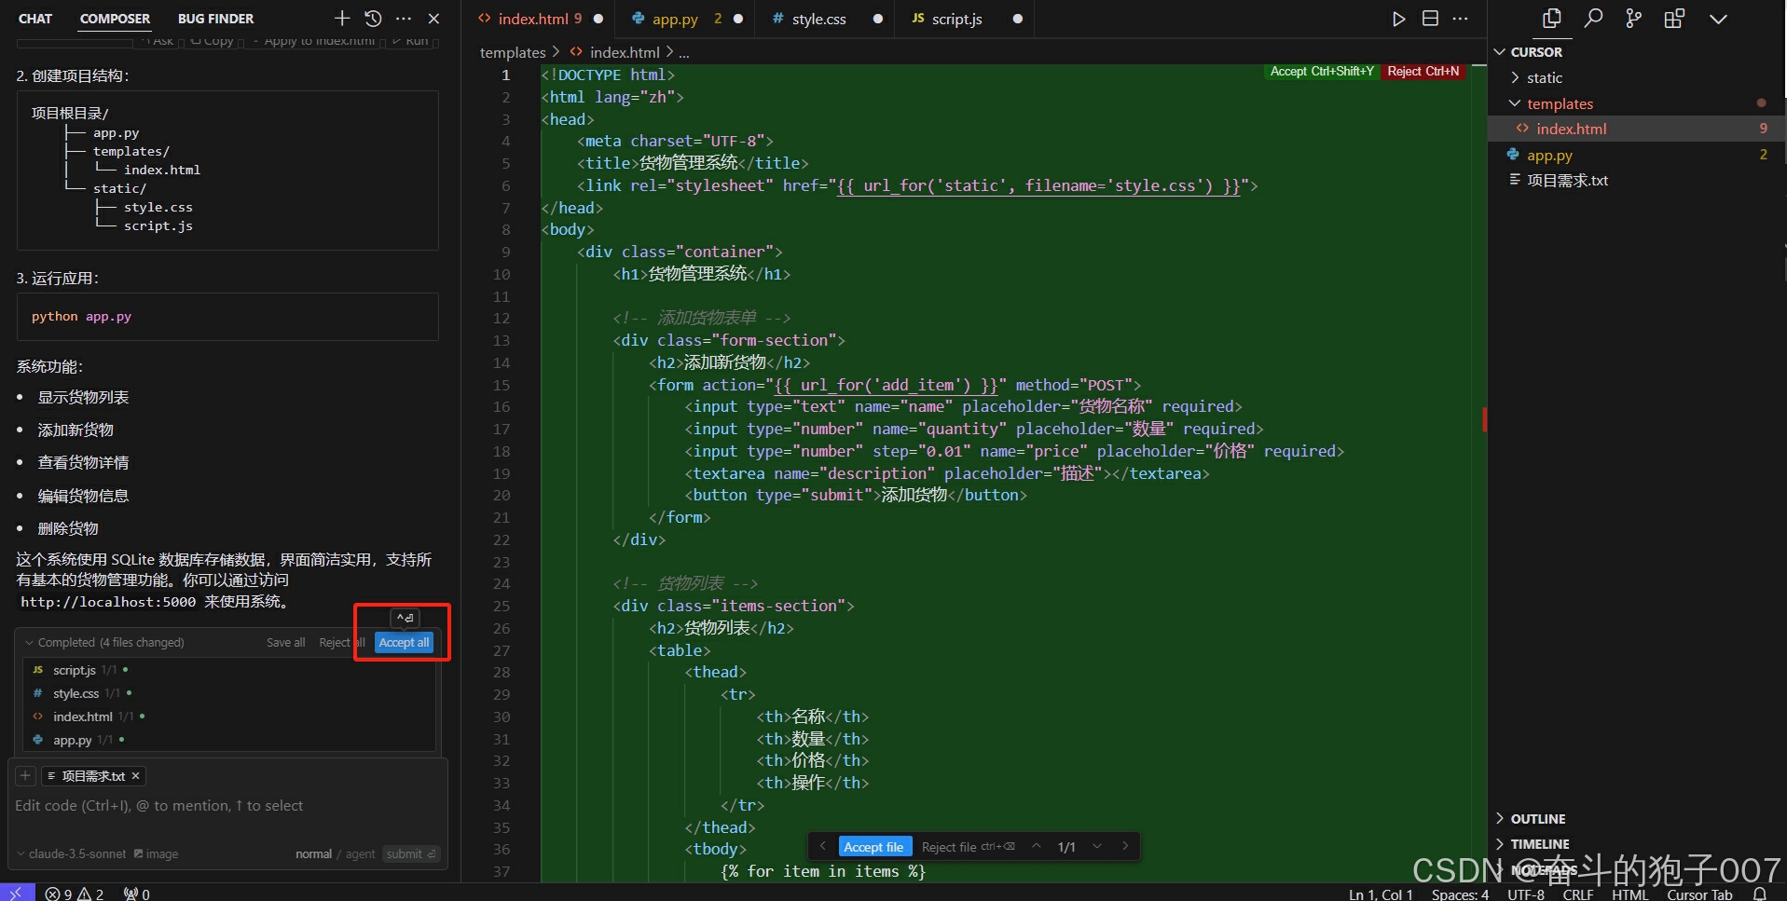Start a new composer with the plus icon
Viewport: 1787px width, 901px height.
342,19
